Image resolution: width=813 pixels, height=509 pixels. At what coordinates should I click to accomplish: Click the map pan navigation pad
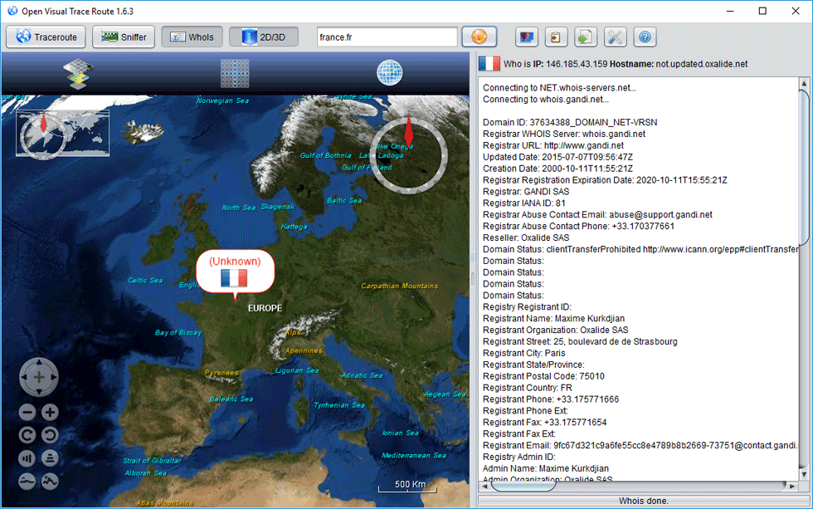click(38, 377)
